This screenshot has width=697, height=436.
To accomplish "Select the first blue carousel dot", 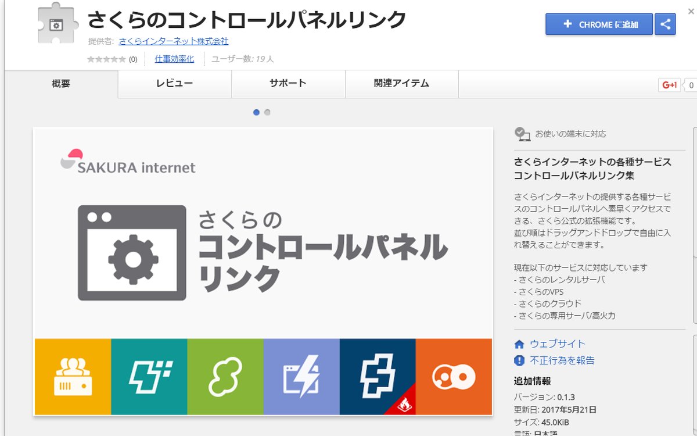I will click(256, 112).
